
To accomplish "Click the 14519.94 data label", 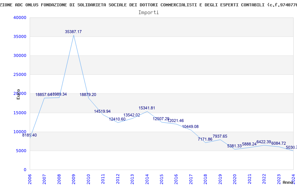I will (102, 111).
